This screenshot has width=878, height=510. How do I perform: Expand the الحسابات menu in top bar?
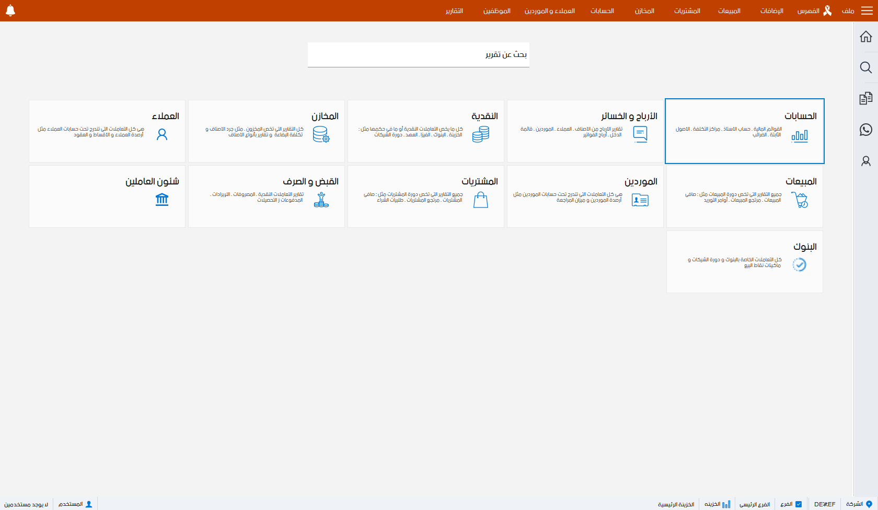602,11
